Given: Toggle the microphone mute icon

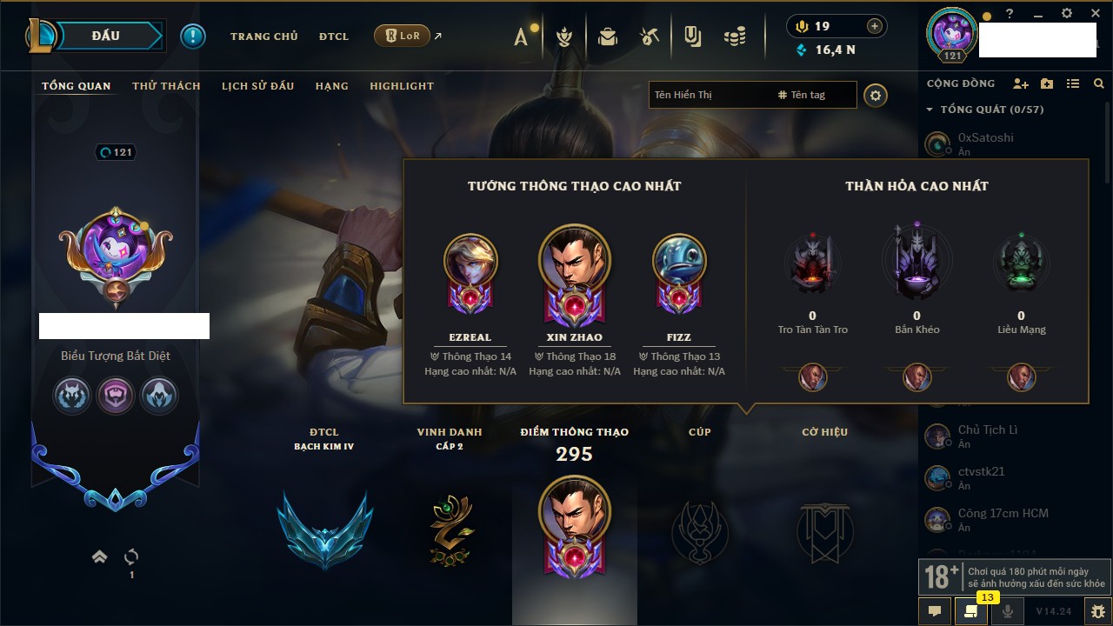Looking at the screenshot, I should coord(1008,611).
